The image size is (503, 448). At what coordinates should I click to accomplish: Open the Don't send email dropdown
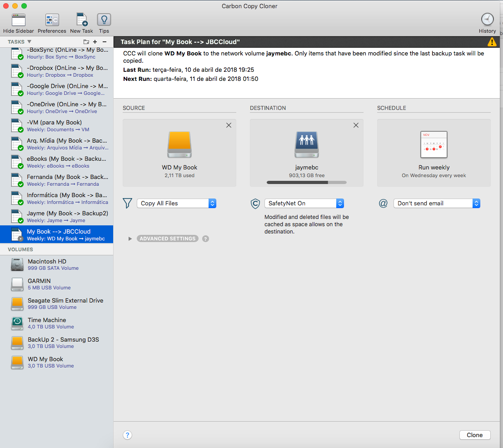436,204
